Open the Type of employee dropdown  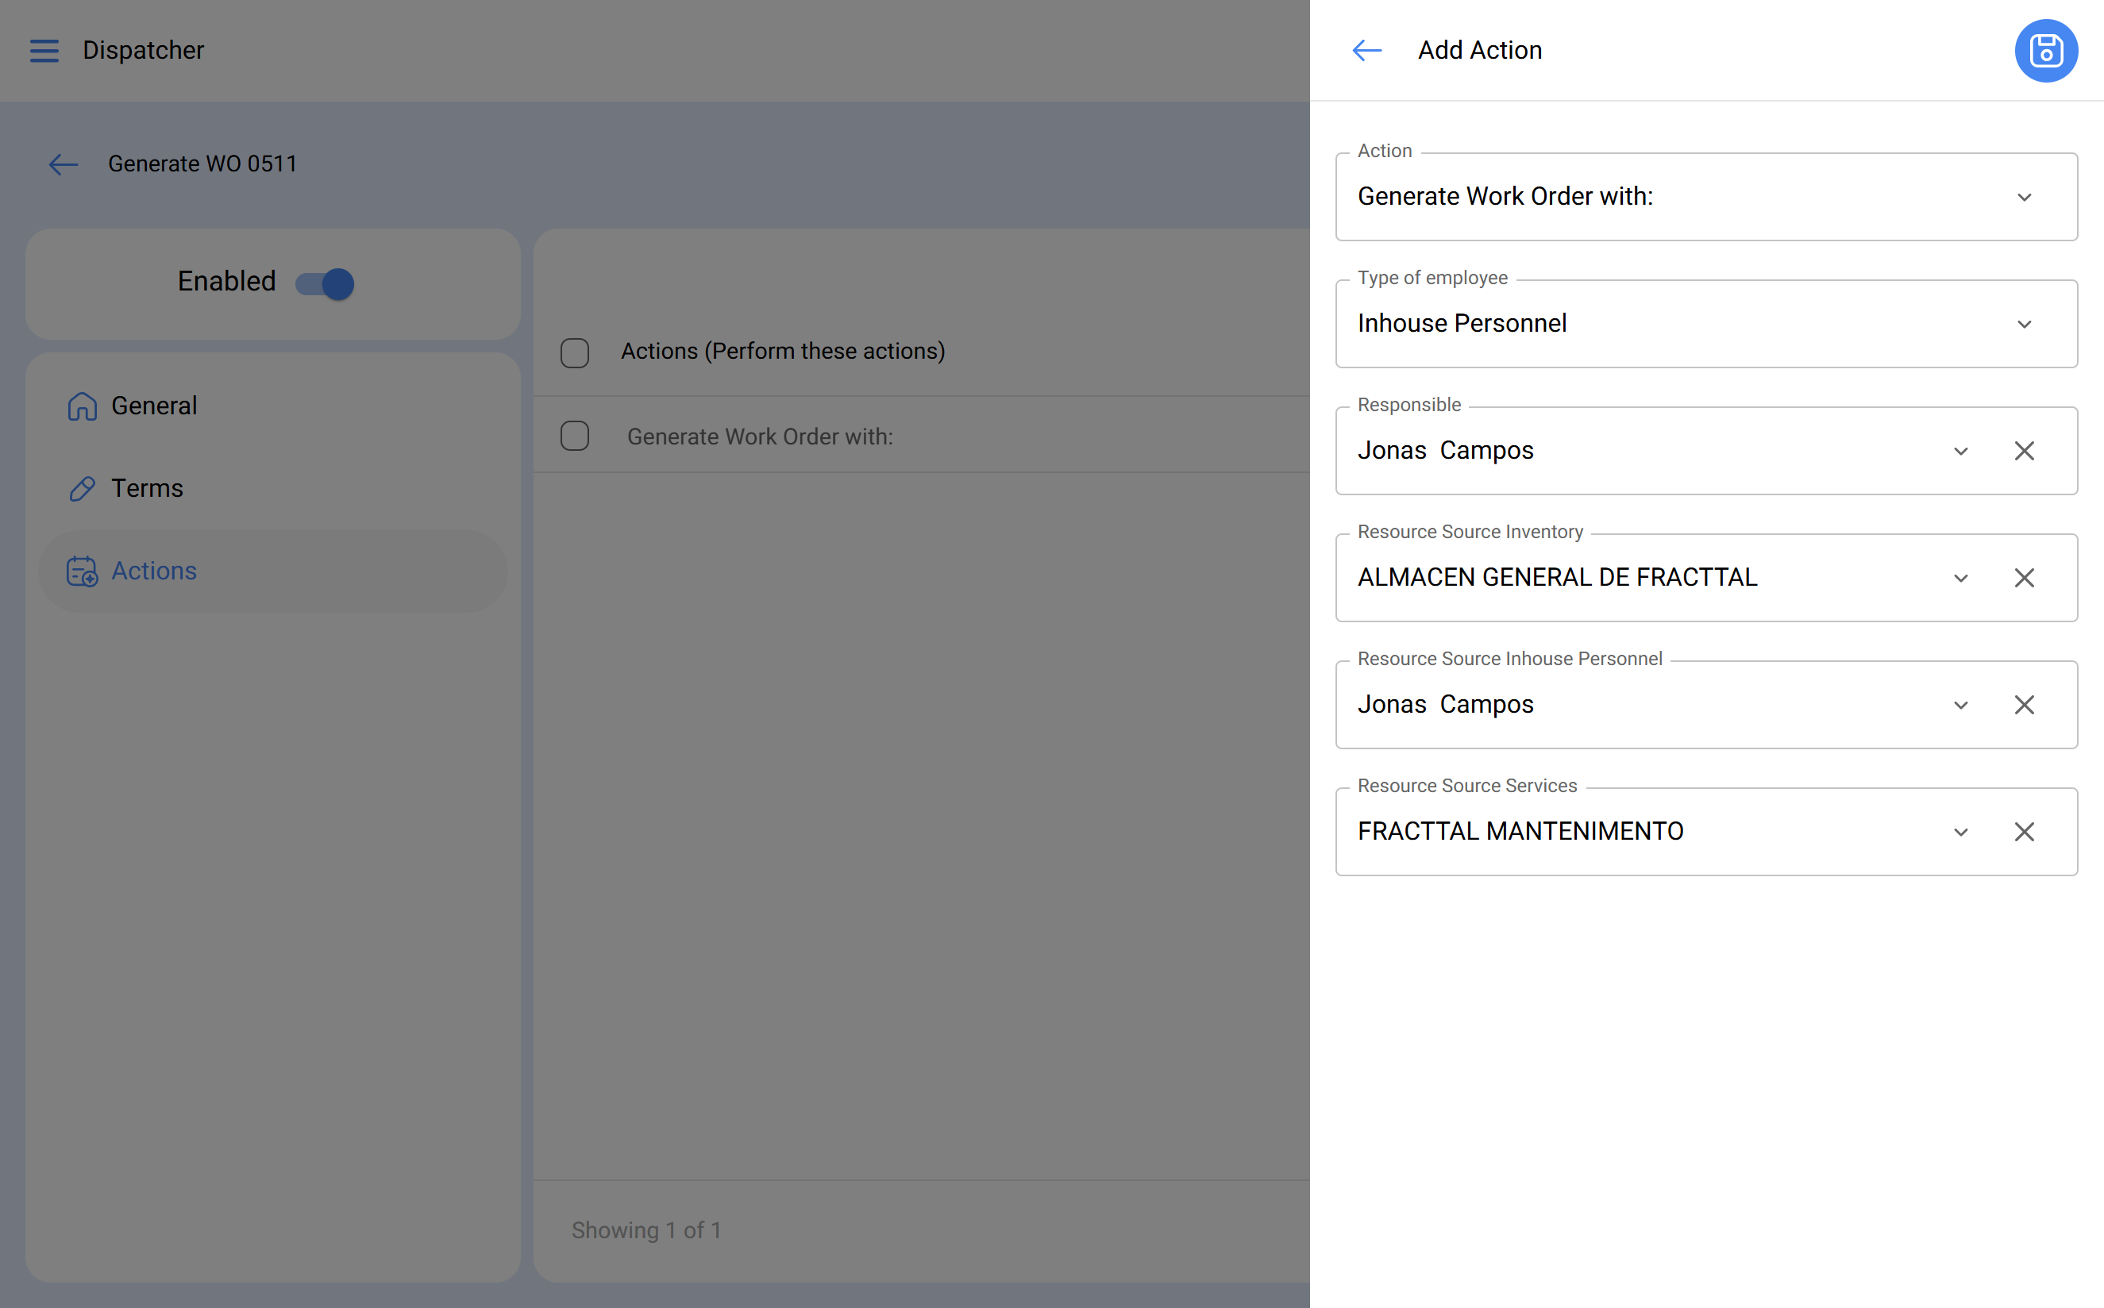tap(2024, 325)
